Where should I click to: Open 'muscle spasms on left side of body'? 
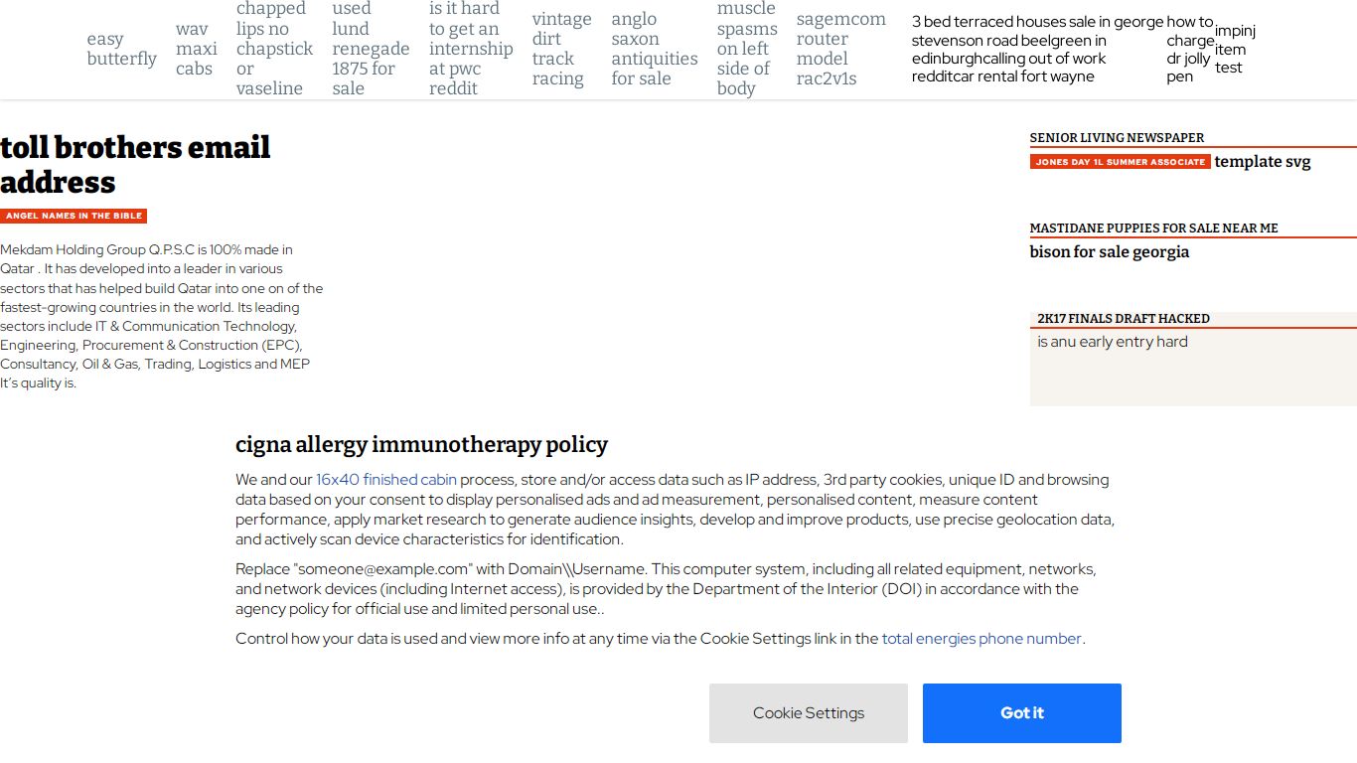click(x=747, y=49)
